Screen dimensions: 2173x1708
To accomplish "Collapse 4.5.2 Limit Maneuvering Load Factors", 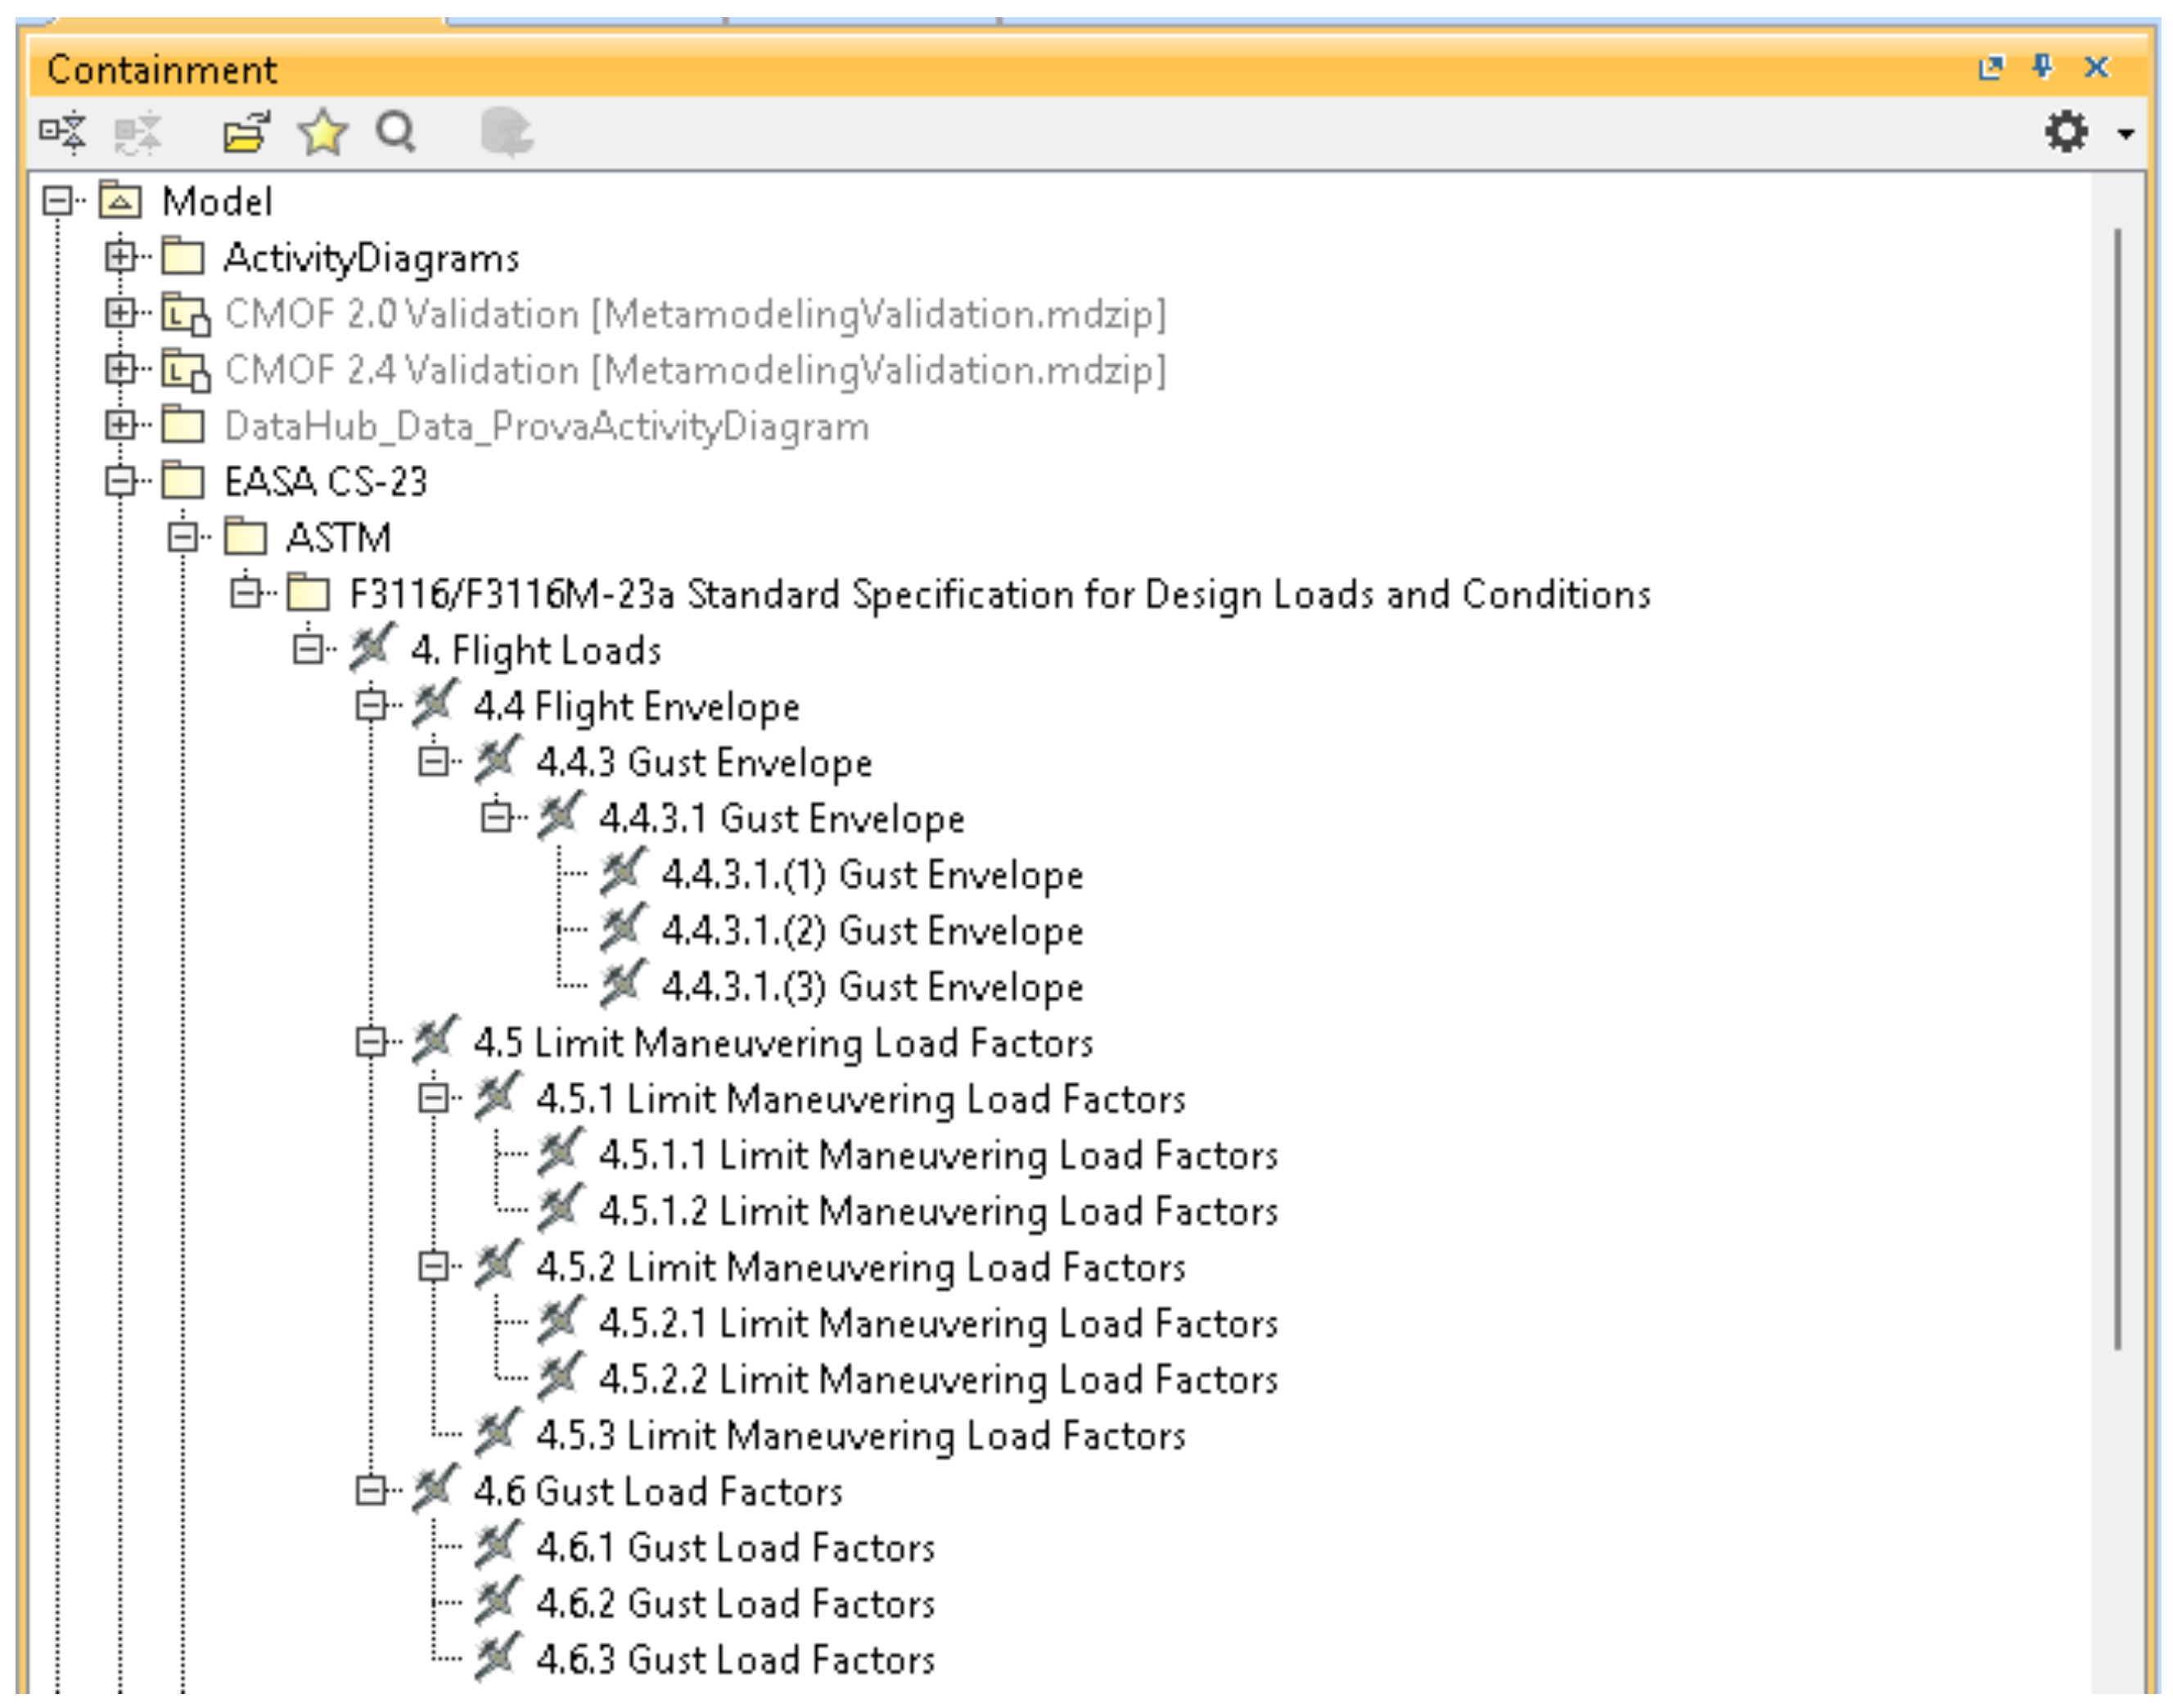I will (x=433, y=1266).
